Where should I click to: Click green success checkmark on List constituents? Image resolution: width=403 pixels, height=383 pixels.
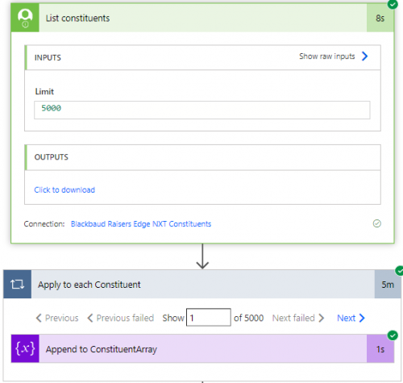pos(393,4)
